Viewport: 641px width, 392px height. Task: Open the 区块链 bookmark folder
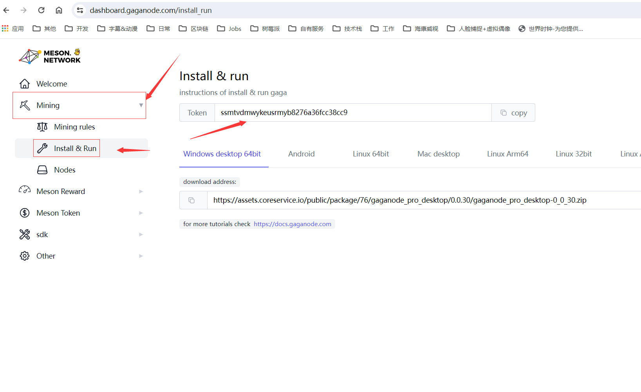[x=193, y=29]
